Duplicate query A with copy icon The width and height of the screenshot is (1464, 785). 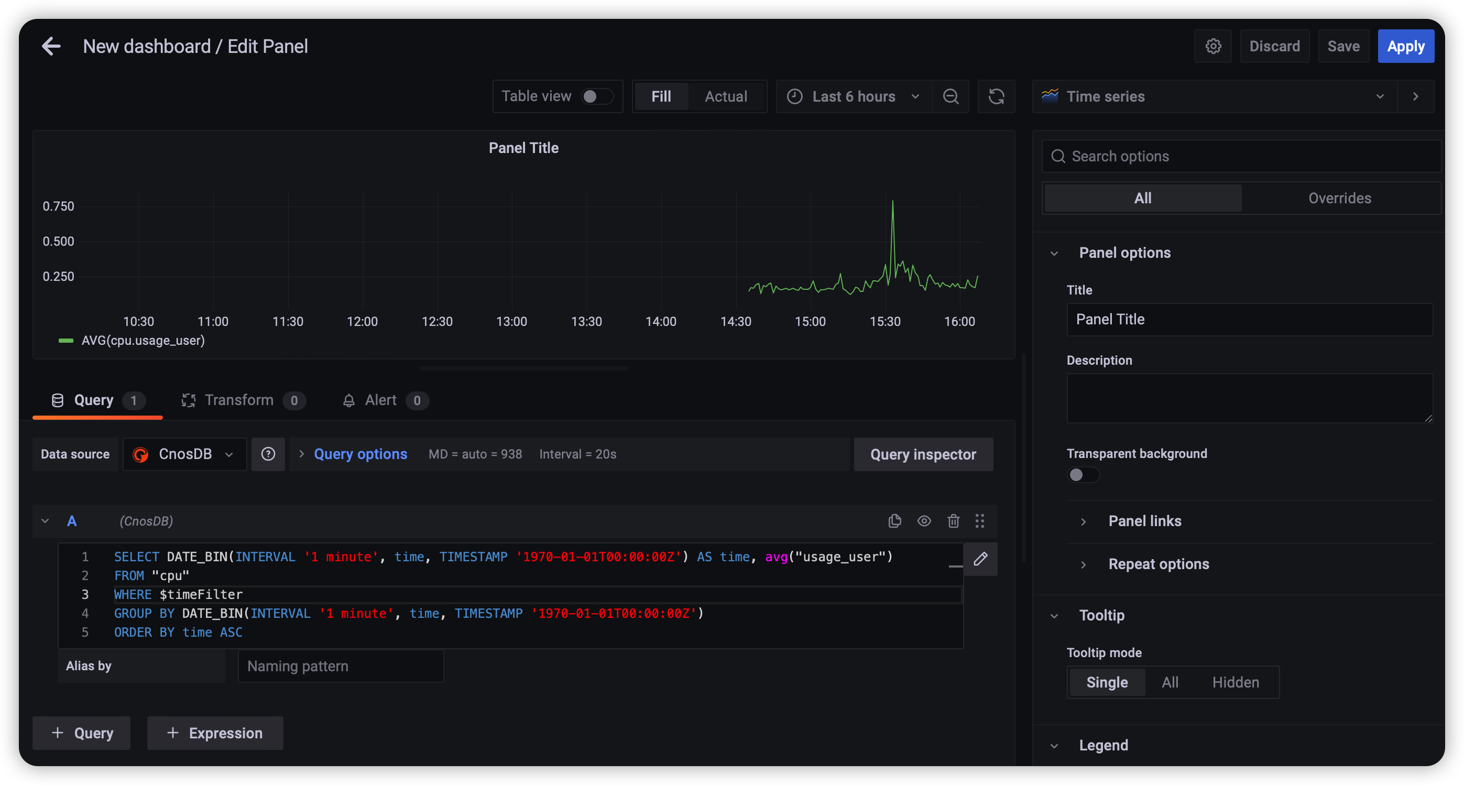(894, 521)
